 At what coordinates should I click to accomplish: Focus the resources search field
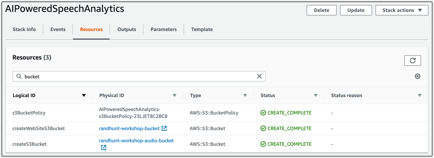pos(139,76)
